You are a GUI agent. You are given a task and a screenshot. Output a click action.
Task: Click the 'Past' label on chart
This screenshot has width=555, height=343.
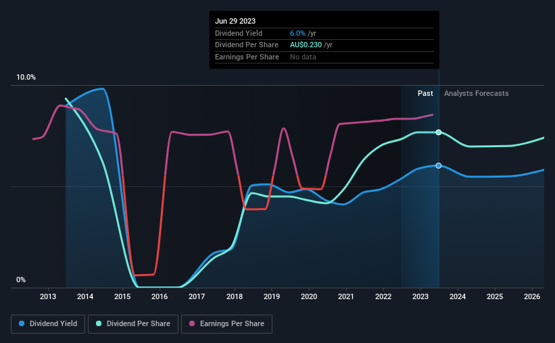pyautogui.click(x=425, y=93)
